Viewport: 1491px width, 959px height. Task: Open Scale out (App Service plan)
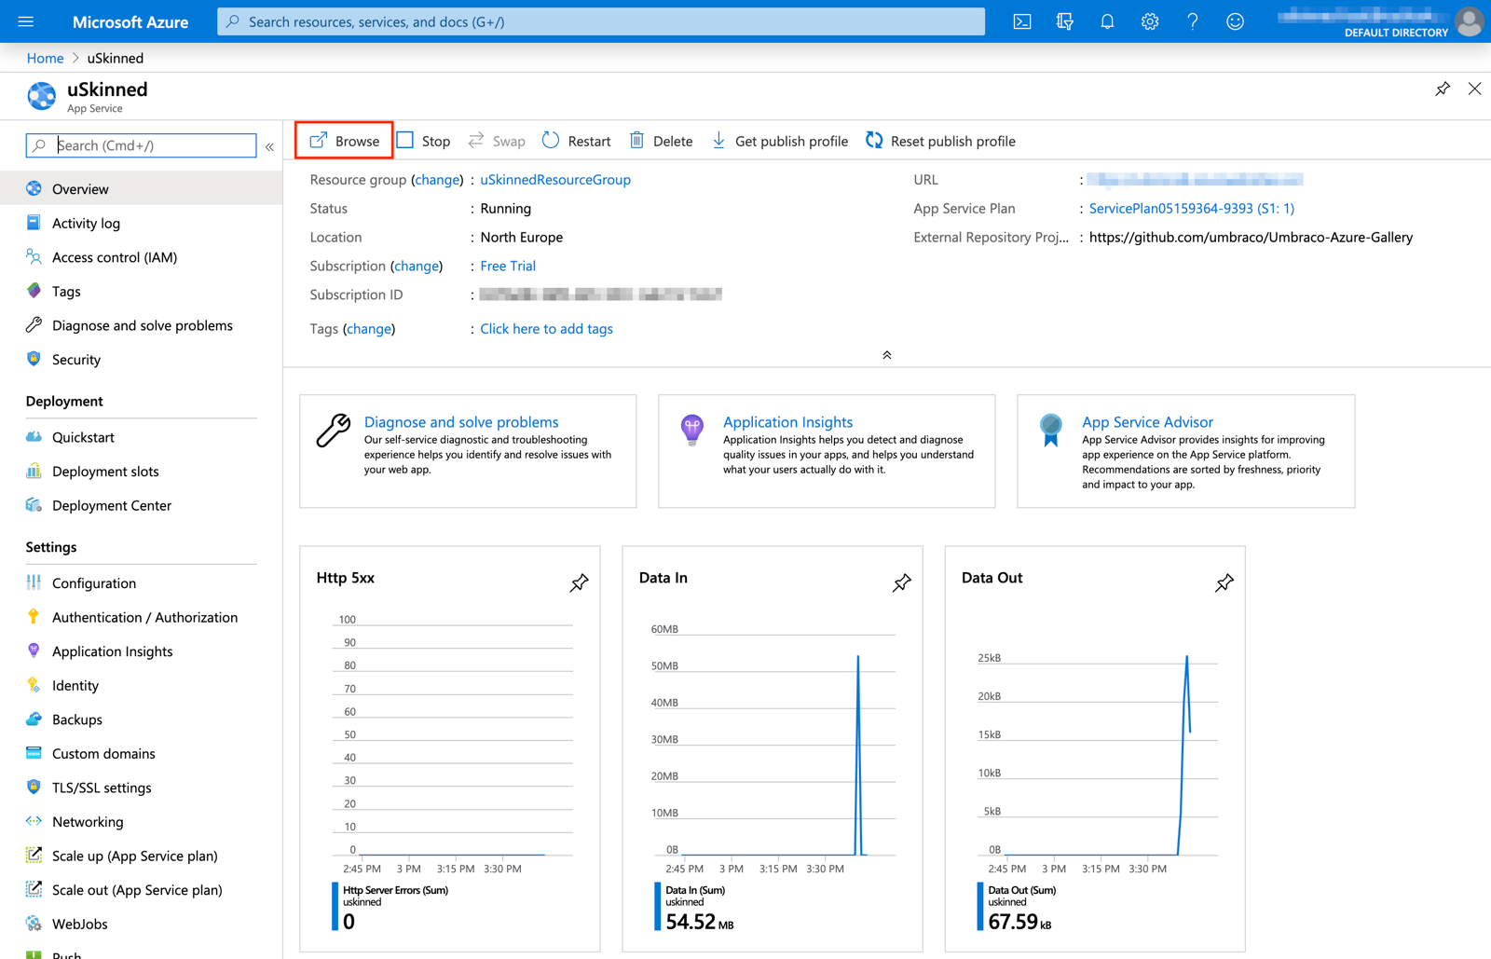tap(141, 890)
